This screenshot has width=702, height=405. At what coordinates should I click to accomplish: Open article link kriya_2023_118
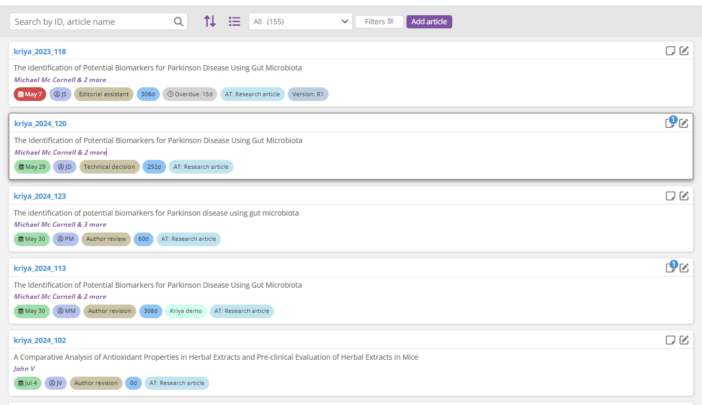pyautogui.click(x=40, y=52)
